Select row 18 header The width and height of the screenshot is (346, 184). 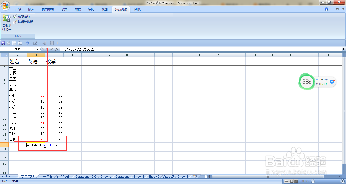tap(4, 154)
